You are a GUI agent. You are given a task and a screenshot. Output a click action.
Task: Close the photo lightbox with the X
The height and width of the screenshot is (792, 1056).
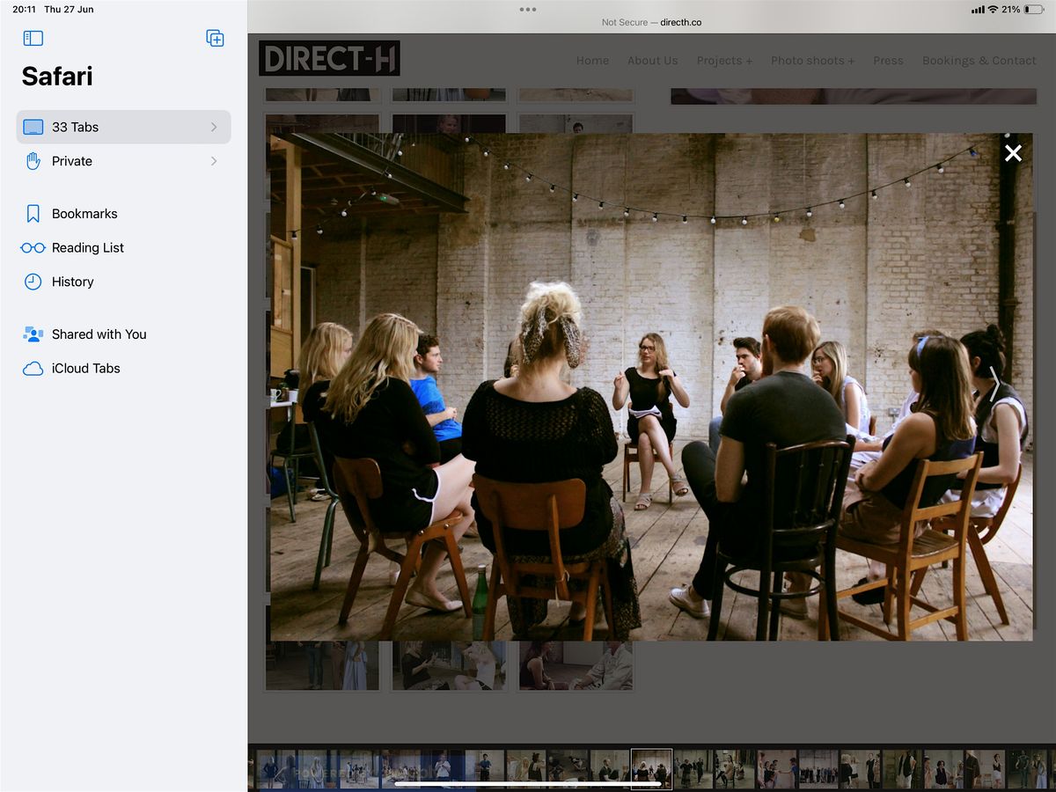click(1013, 153)
